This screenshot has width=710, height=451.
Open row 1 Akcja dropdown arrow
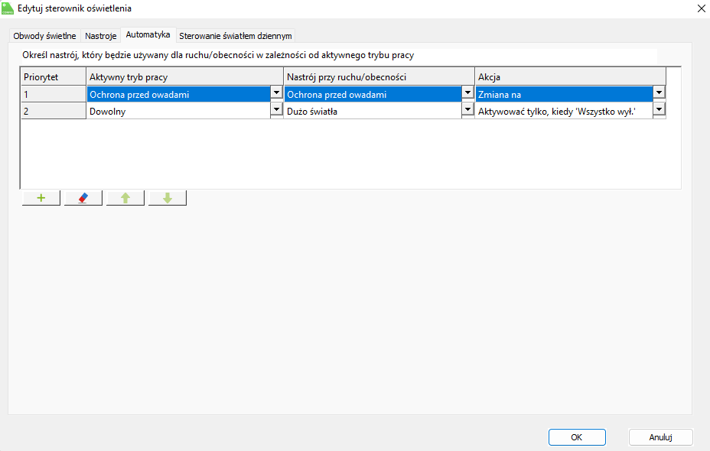658,93
